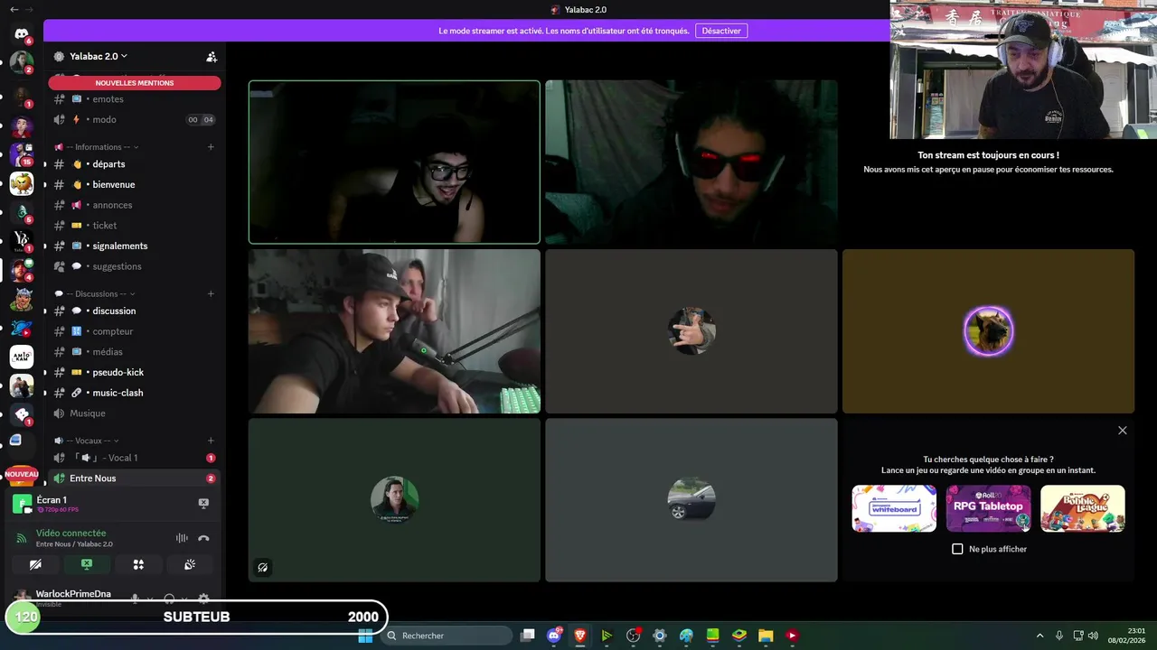Viewport: 1157px width, 650px height.
Task: Toggle the camera on or off
Action: [x=35, y=564]
